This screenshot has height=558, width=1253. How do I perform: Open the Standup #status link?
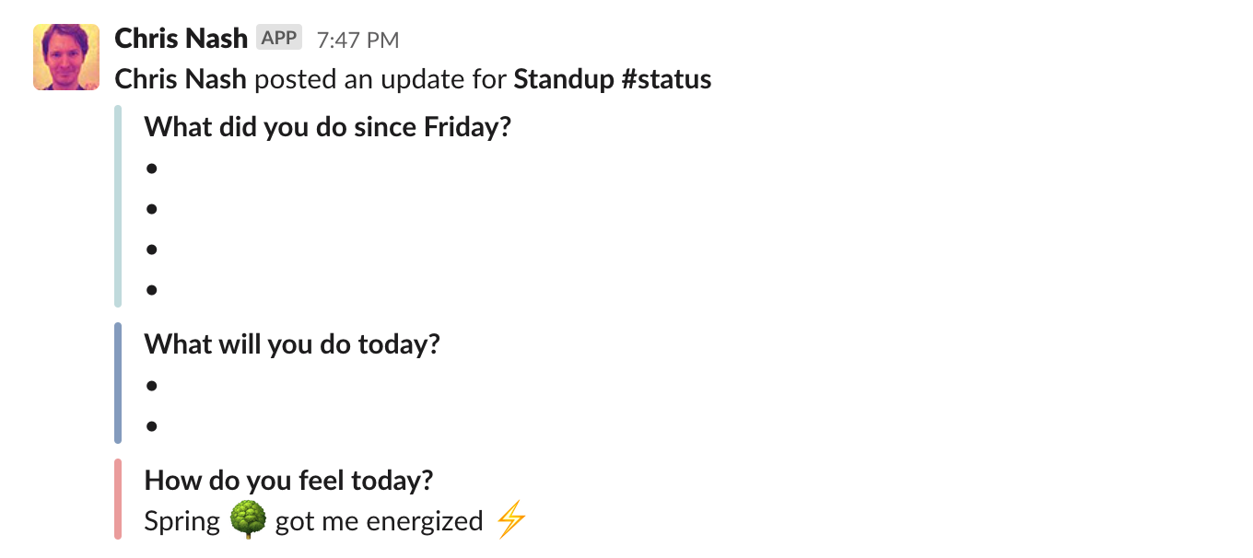pyautogui.click(x=613, y=79)
